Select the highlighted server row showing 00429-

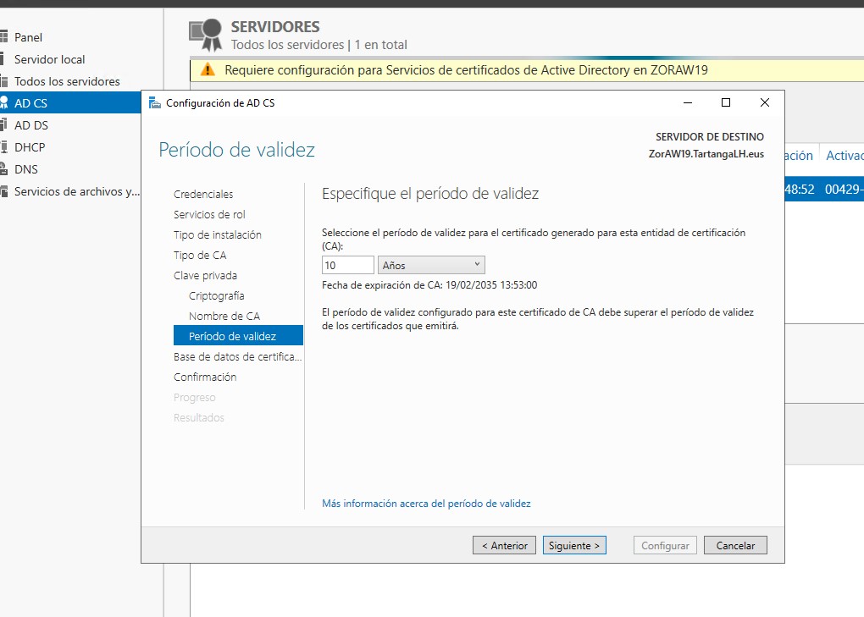click(824, 190)
